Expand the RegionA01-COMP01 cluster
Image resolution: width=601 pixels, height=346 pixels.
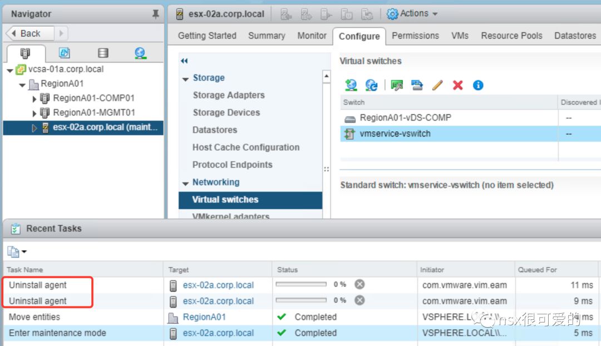[35, 99]
